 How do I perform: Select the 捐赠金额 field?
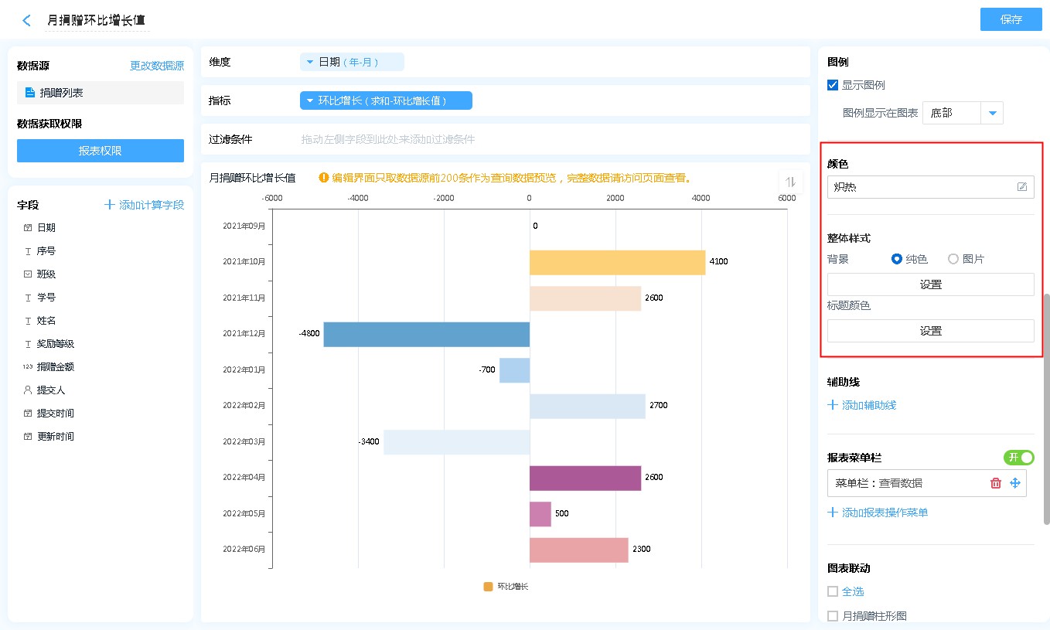click(56, 366)
